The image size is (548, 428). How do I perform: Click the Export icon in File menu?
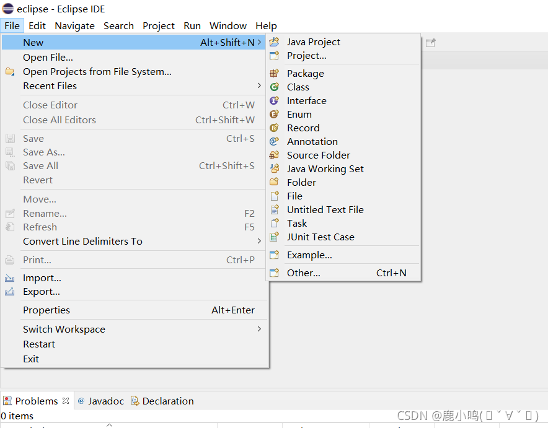click(x=10, y=292)
